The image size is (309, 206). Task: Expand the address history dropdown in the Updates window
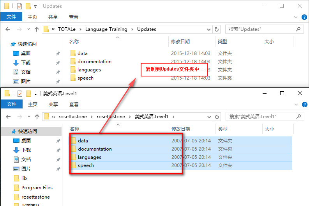pyautogui.click(x=209, y=29)
